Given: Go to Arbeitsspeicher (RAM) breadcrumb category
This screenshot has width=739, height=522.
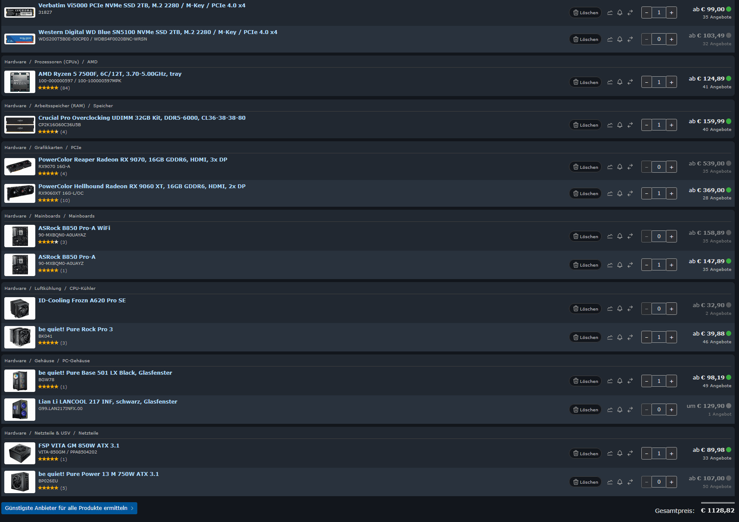Looking at the screenshot, I should pos(60,106).
